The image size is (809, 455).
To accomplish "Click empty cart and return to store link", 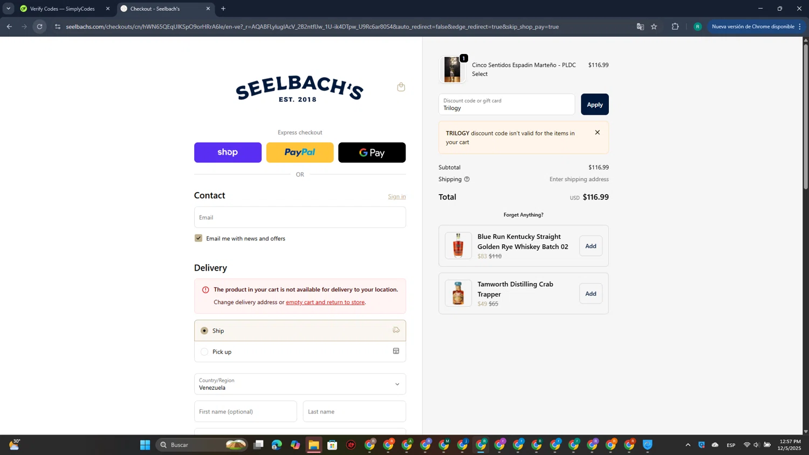I will [x=325, y=302].
